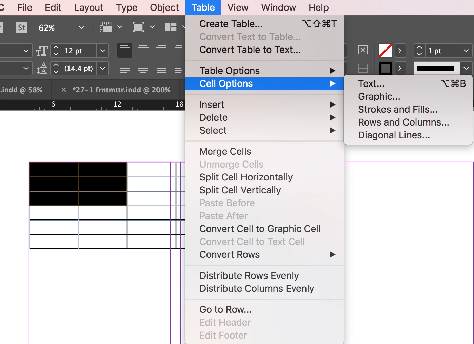Screen dimensions: 474x344
Task: Open the Layout menu
Action: click(x=88, y=7)
